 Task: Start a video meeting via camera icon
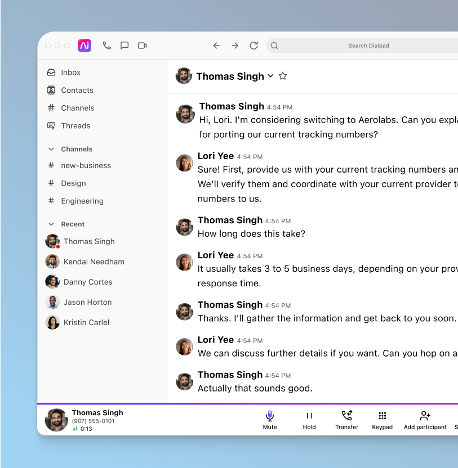[x=143, y=46]
